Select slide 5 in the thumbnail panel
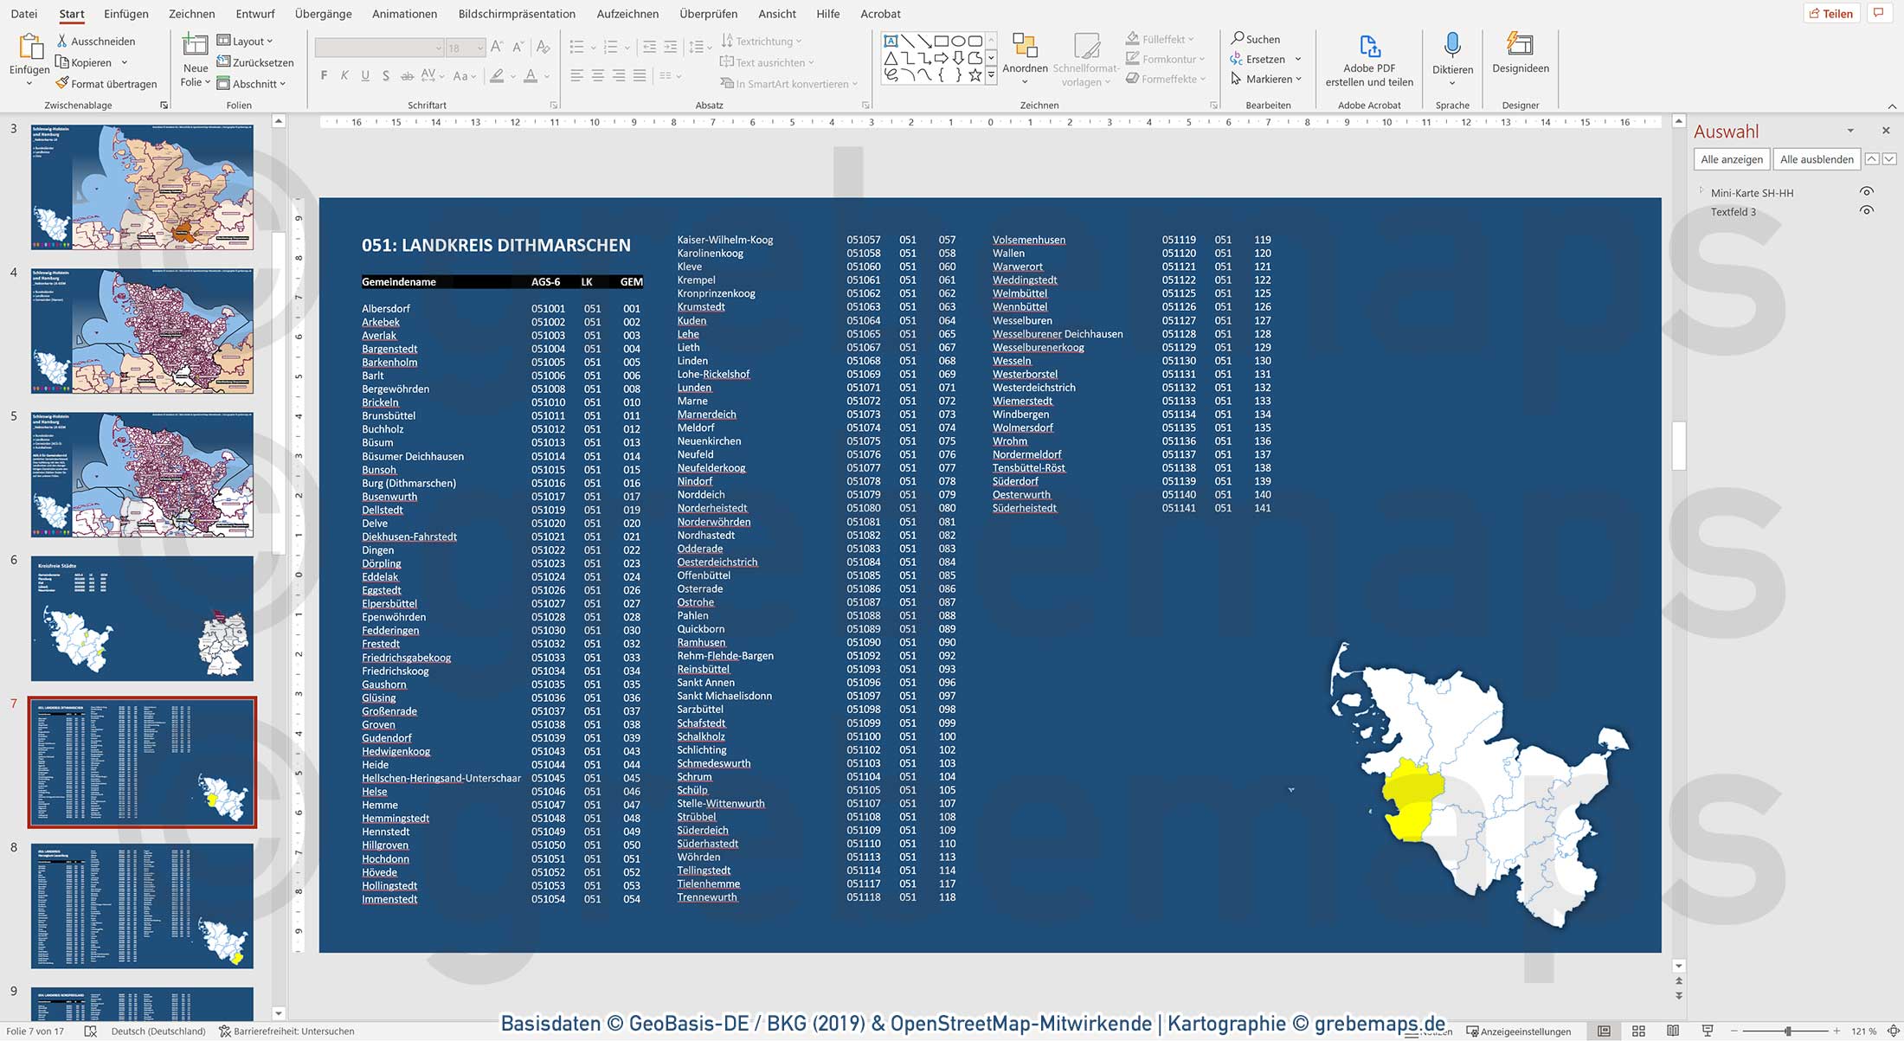 (x=141, y=474)
